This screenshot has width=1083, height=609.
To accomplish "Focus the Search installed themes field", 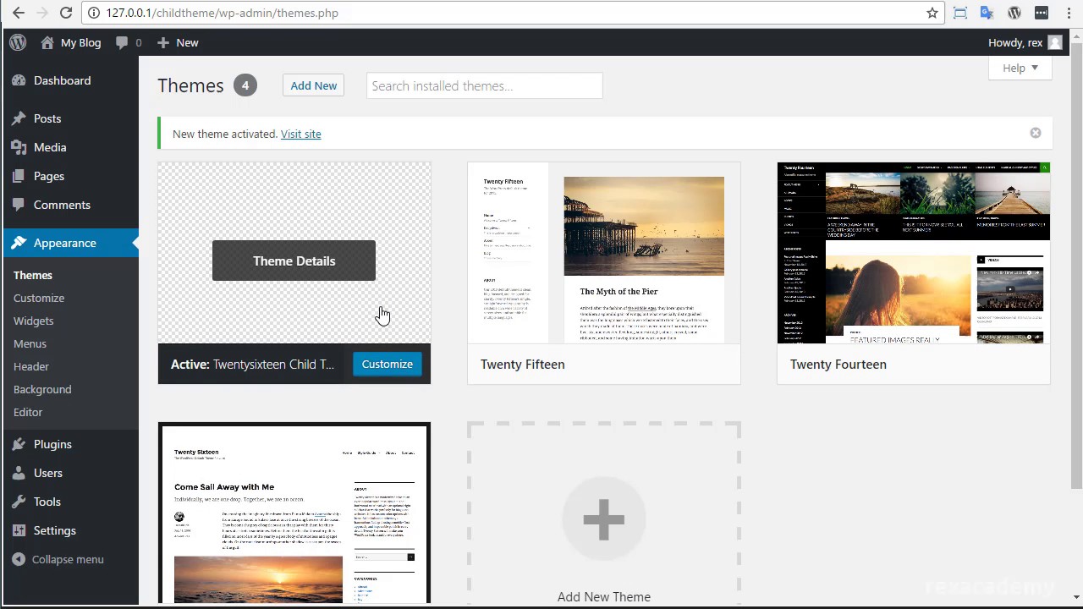I will point(484,85).
